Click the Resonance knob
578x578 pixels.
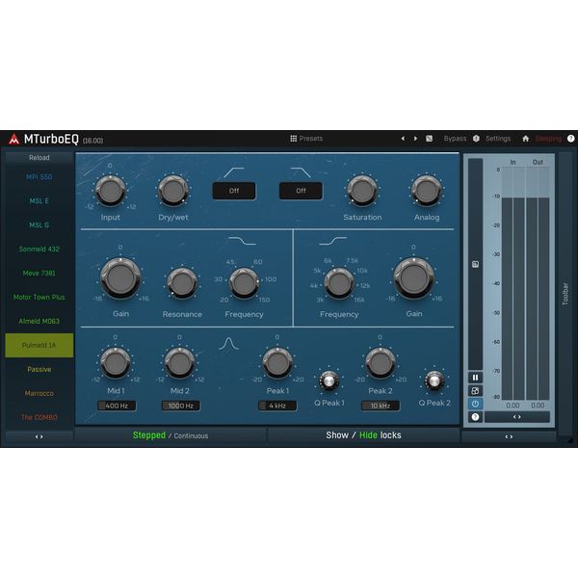(x=182, y=283)
